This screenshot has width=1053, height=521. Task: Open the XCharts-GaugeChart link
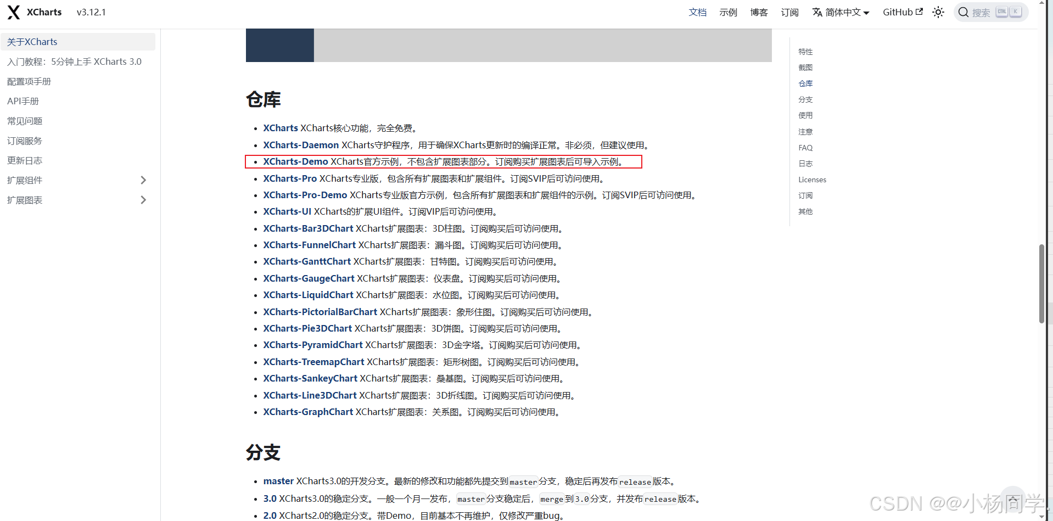[309, 278]
